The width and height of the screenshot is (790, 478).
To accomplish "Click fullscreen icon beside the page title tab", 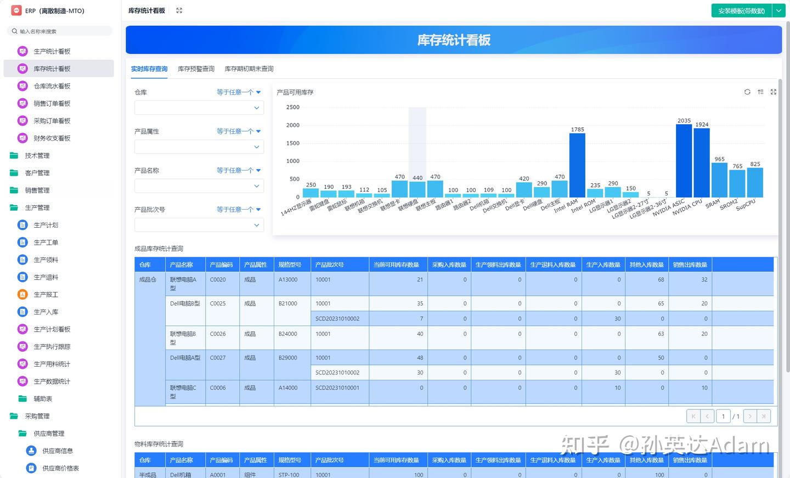I will click(x=179, y=10).
